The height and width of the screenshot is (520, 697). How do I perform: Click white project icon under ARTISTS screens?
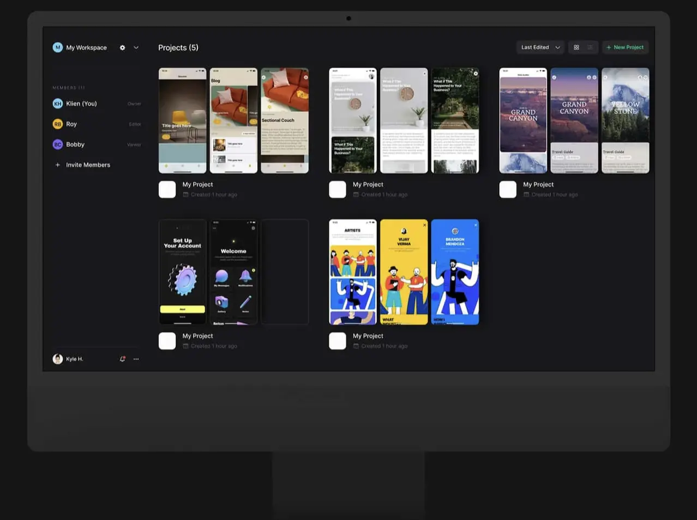(338, 341)
